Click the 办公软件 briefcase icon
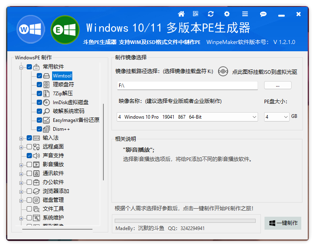The image size is (315, 247). [x=36, y=182]
